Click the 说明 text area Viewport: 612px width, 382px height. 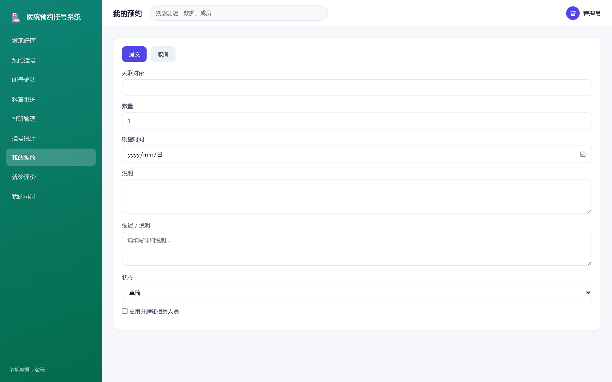[357, 197]
